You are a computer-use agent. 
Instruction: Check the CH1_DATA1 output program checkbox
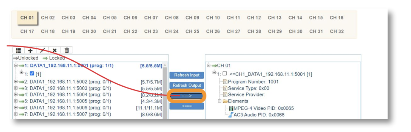pyautogui.click(x=225, y=74)
